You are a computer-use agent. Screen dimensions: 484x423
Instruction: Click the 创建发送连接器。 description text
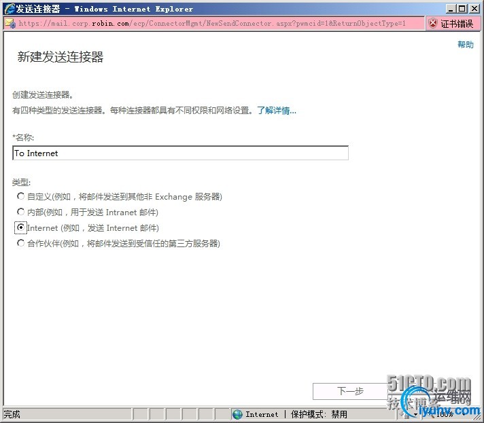43,94
